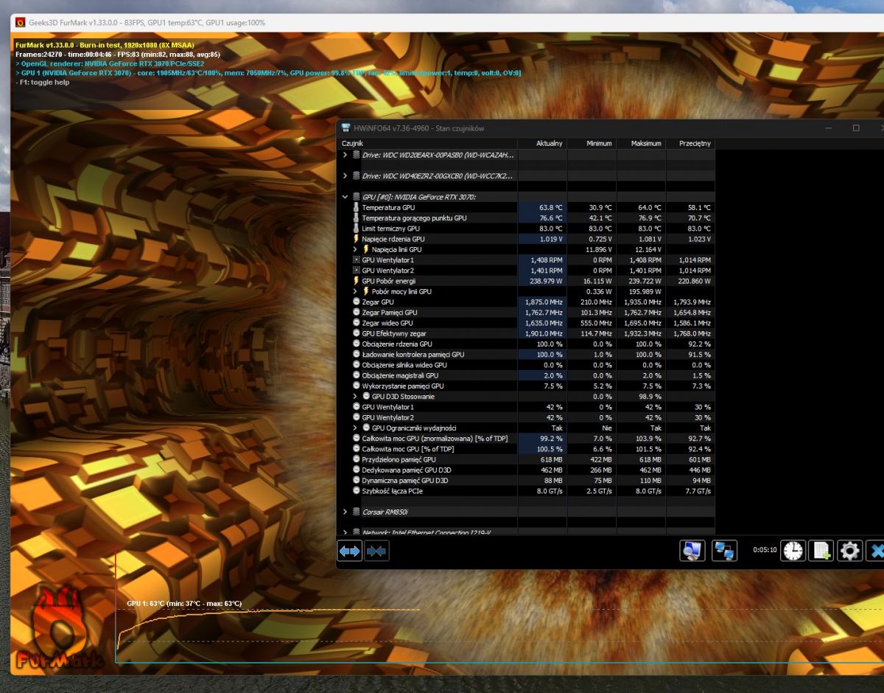884x693 pixels.
Task: Click FurMark 'F1: toggle help' text
Action: [x=43, y=82]
